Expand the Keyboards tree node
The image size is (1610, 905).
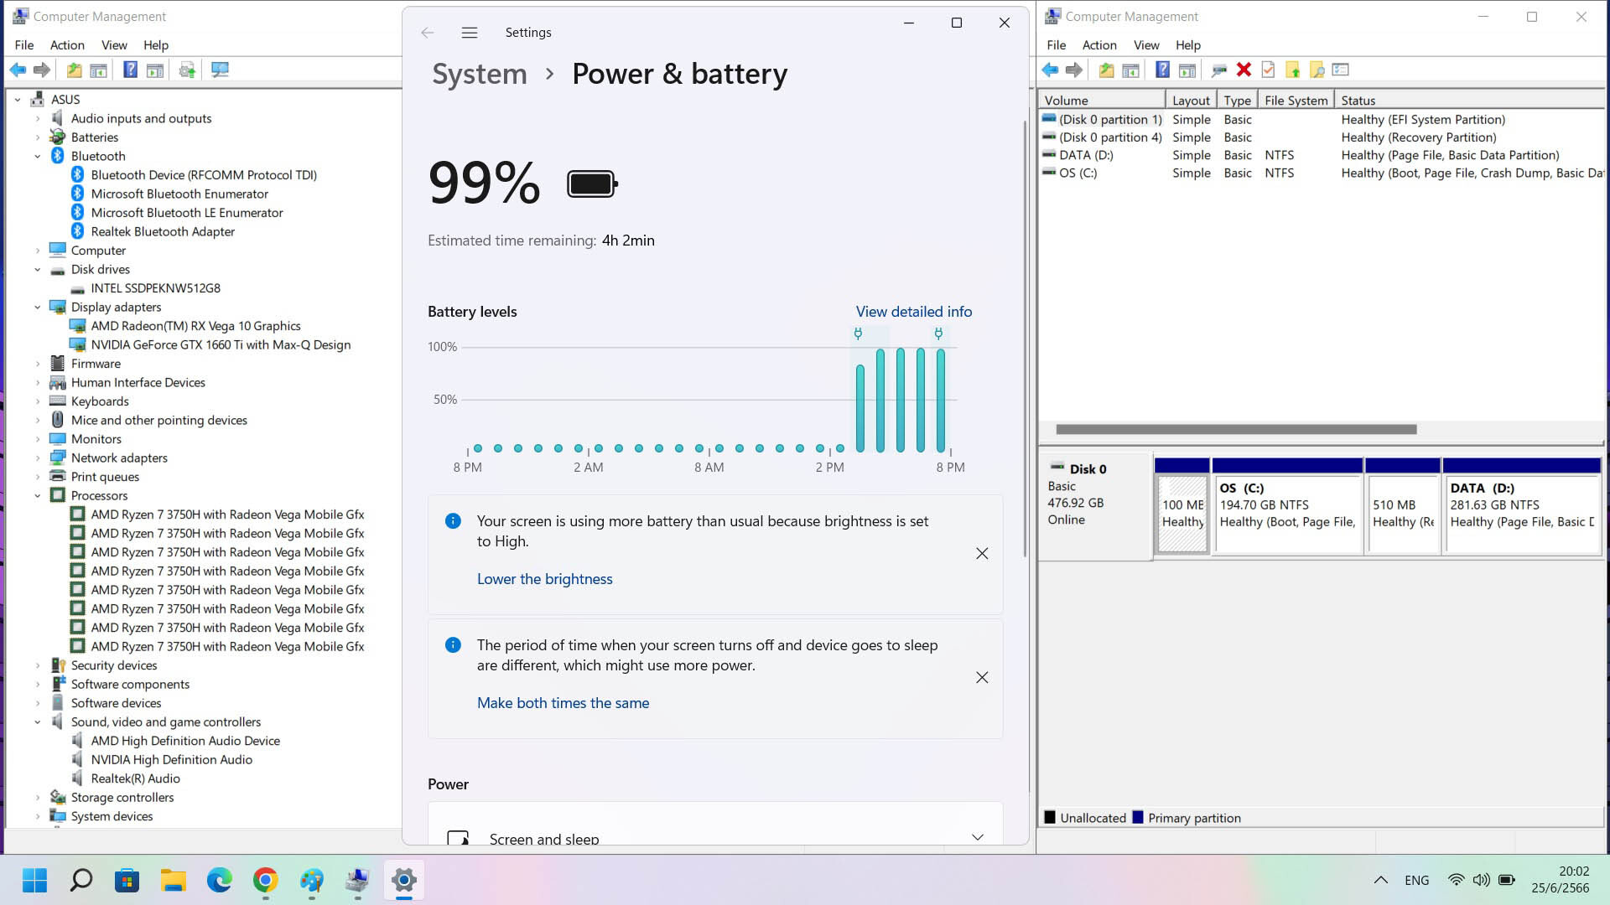pyautogui.click(x=38, y=402)
